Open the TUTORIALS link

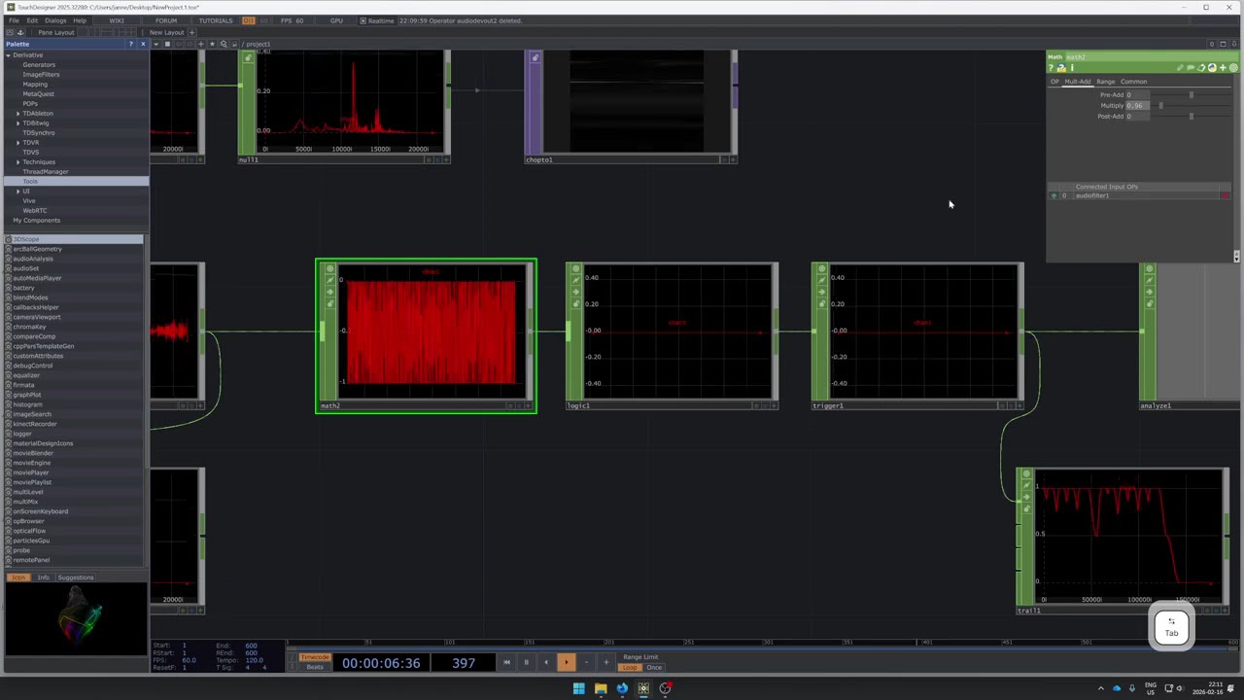click(216, 20)
